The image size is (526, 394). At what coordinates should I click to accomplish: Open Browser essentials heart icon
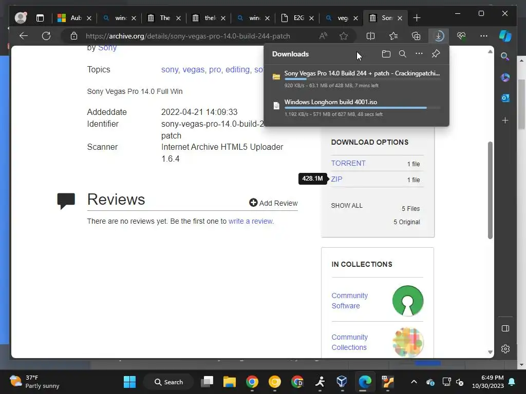click(x=462, y=36)
